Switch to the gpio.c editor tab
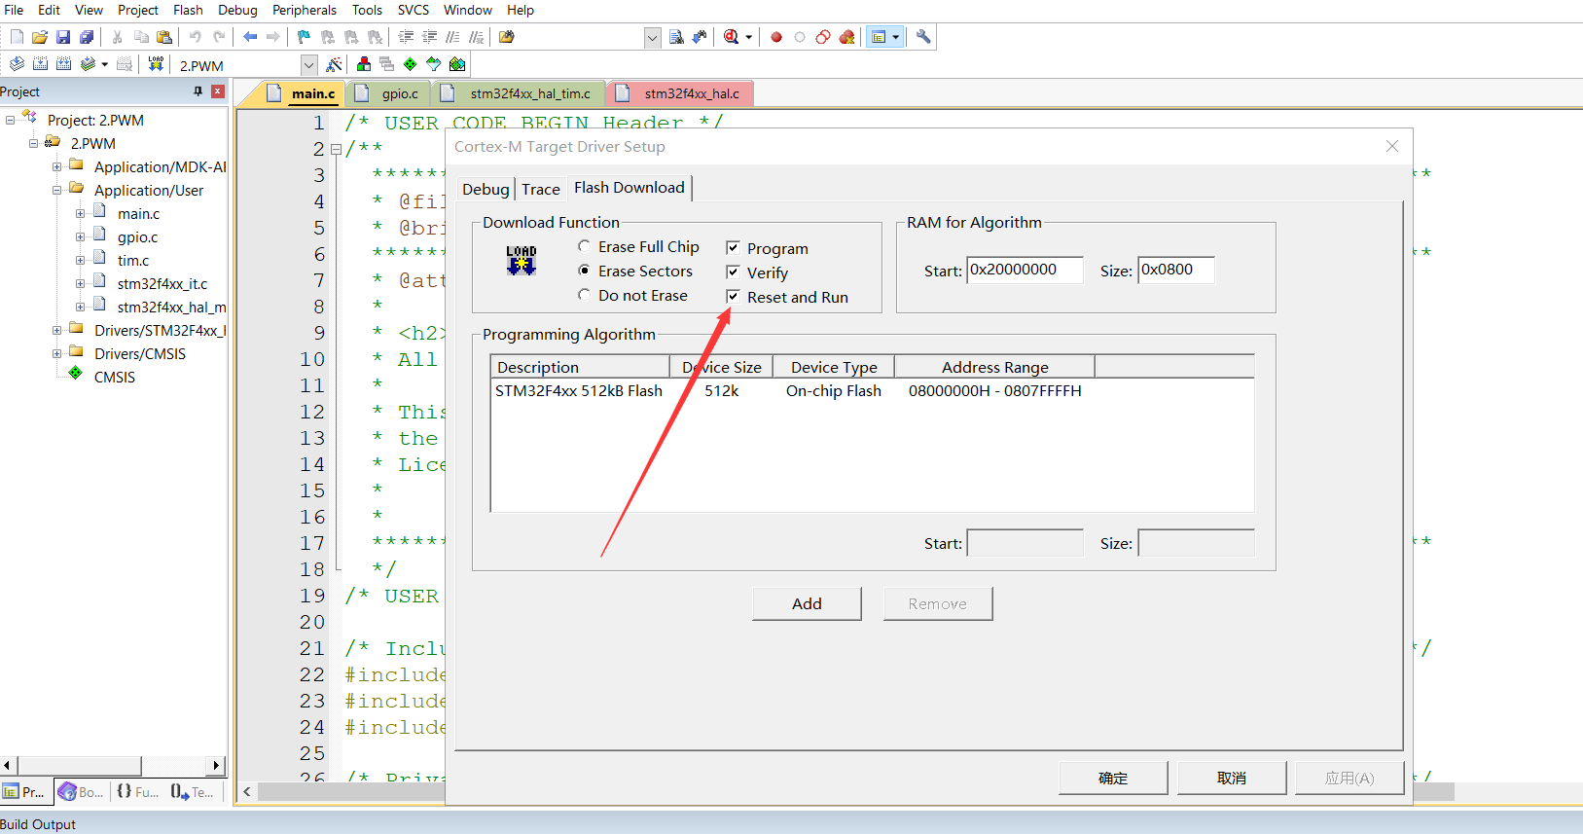This screenshot has width=1583, height=834. [x=389, y=93]
